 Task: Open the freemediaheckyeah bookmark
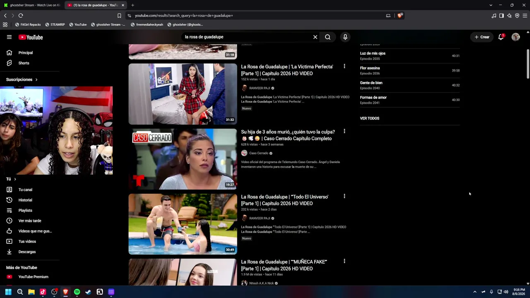(147, 24)
